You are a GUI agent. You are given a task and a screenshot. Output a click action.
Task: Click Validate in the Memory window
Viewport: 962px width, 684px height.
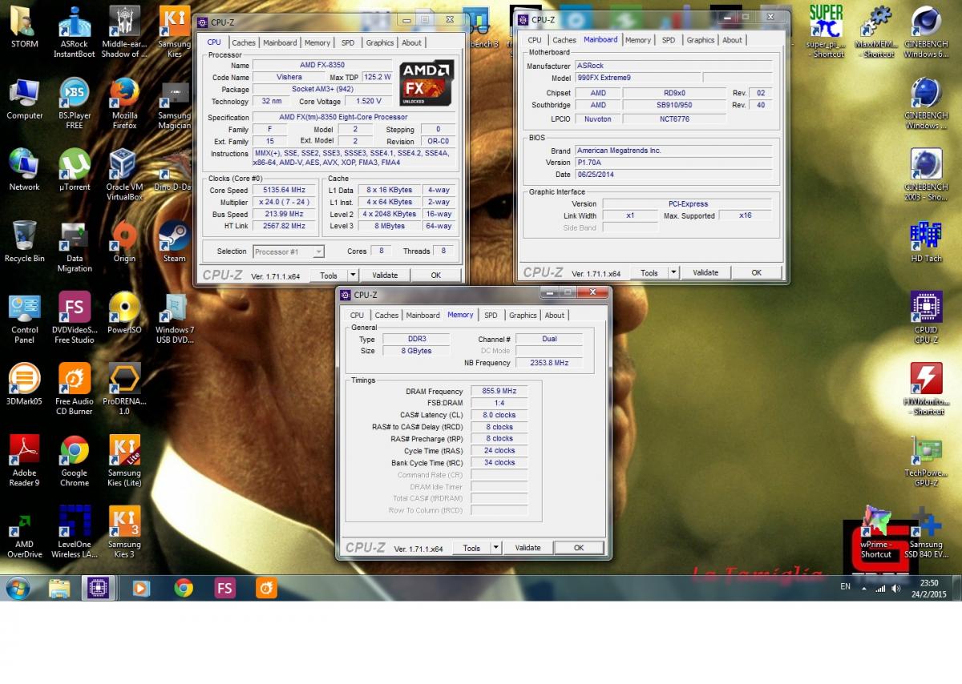[x=527, y=548]
